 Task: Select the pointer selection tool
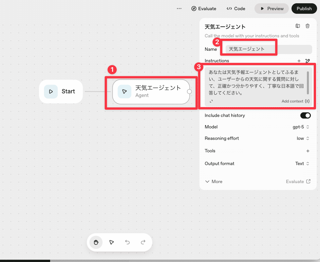112,242
